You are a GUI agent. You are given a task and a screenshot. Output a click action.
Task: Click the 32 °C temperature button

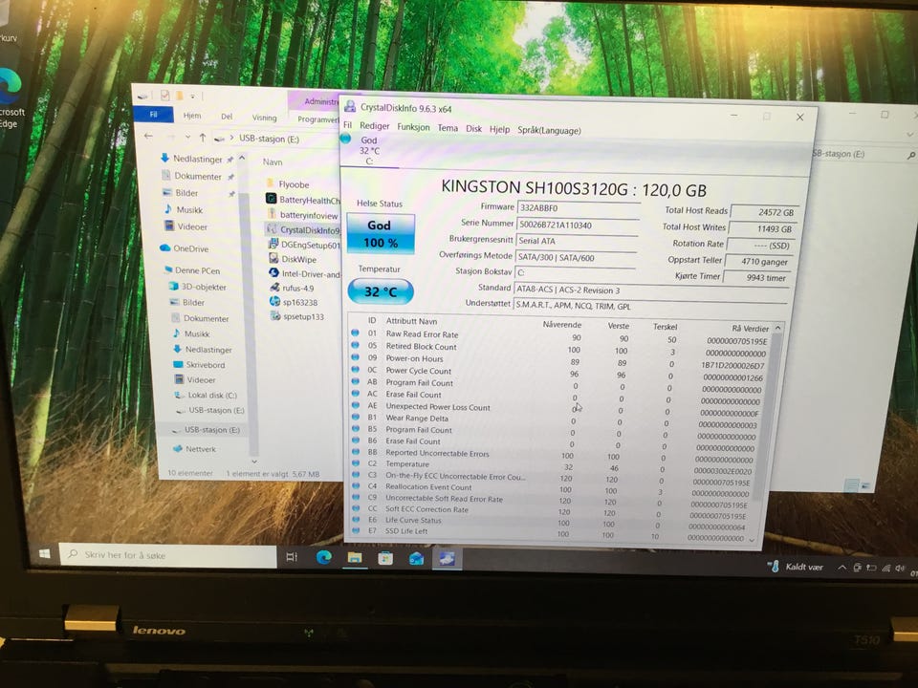click(x=381, y=291)
